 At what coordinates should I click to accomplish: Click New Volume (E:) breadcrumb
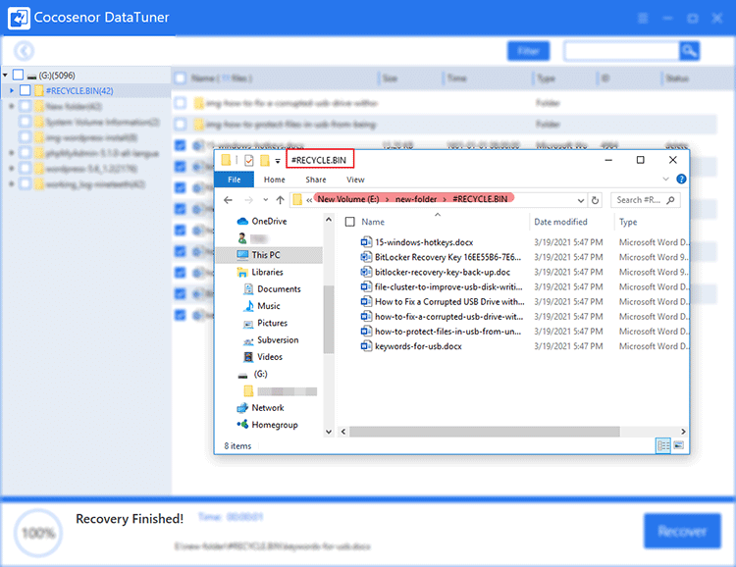pos(348,199)
